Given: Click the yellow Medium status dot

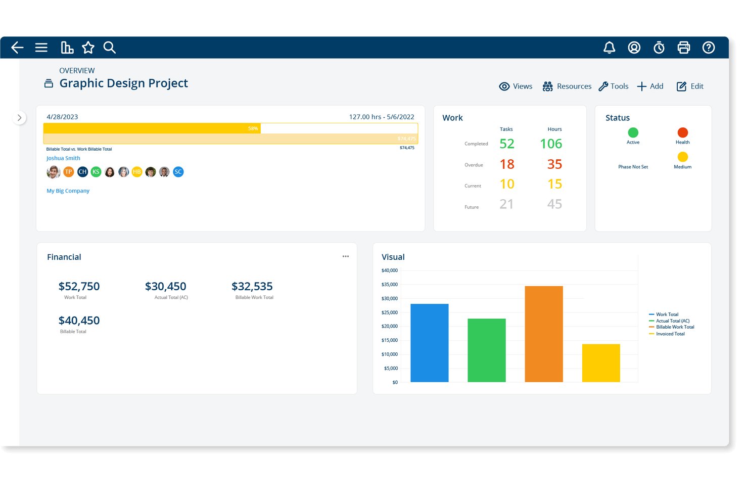Looking at the screenshot, I should [x=682, y=157].
